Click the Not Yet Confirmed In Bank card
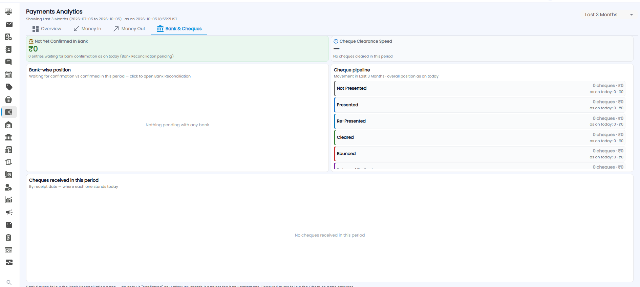The height and width of the screenshot is (287, 640). (177, 49)
